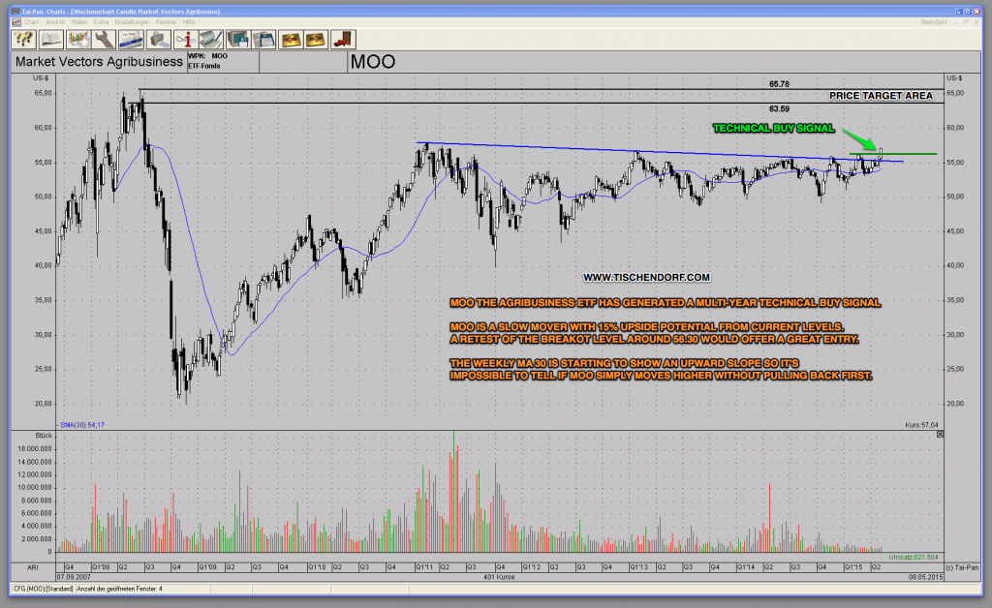
Task: Click the open book journal icon
Action: click(x=49, y=39)
